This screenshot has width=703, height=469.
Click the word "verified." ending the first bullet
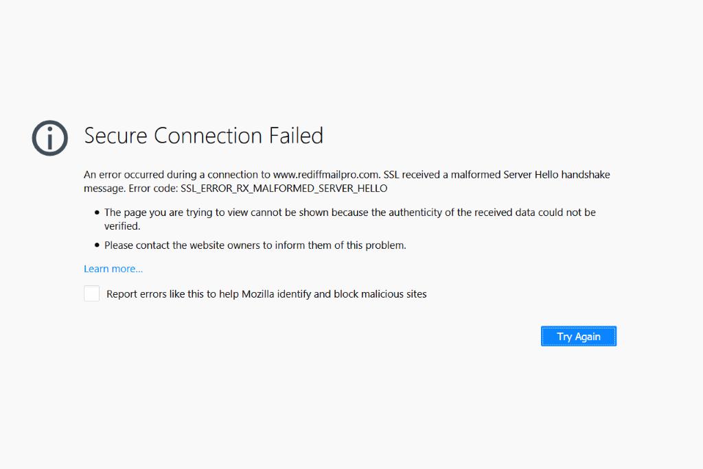[122, 226]
